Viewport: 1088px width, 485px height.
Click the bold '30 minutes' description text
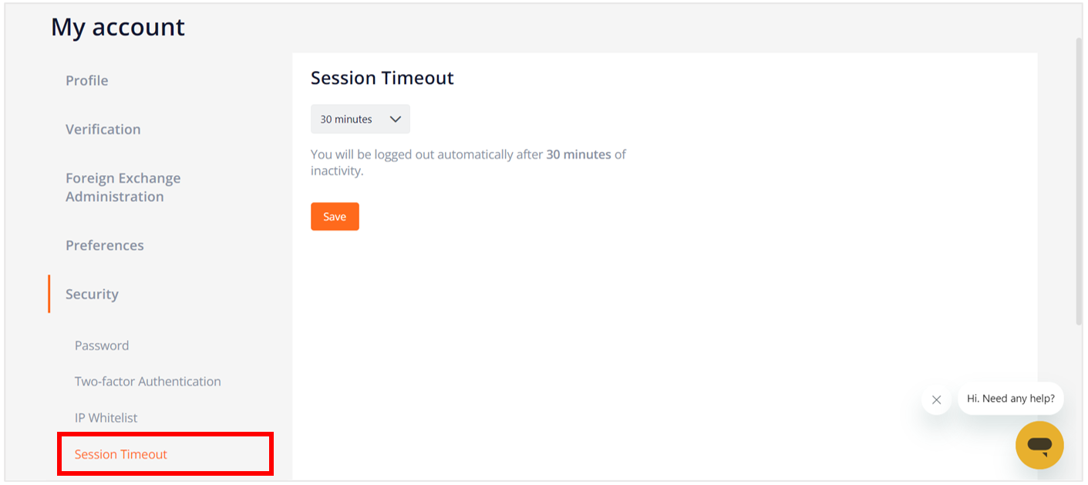(x=578, y=154)
